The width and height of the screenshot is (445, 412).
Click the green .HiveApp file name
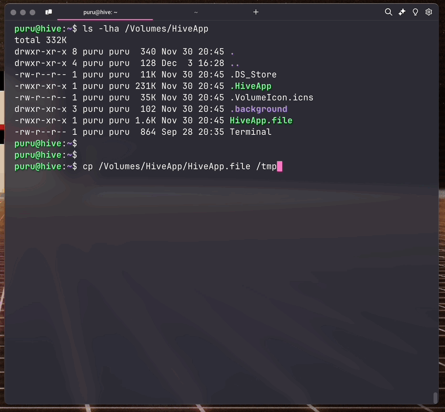(x=251, y=86)
